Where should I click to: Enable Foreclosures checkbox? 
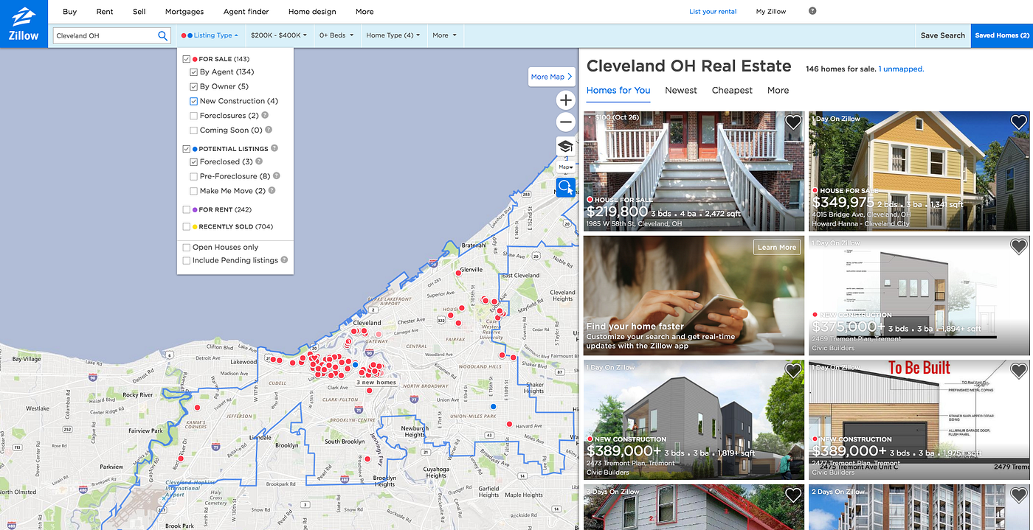(x=194, y=116)
